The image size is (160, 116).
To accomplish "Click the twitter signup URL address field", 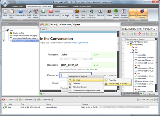I will pyautogui.click(x=84, y=24).
